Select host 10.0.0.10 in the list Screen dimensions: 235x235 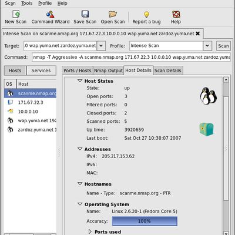tap(31, 112)
